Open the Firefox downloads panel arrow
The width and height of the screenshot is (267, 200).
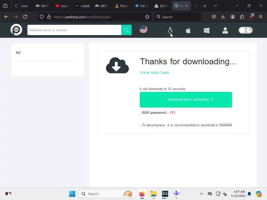223,17
